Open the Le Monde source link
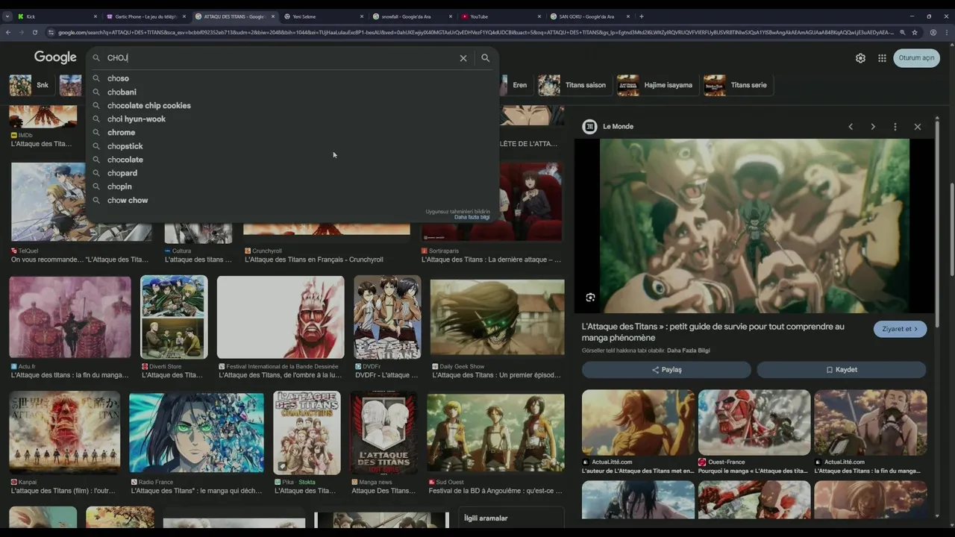This screenshot has width=955, height=537. [618, 127]
